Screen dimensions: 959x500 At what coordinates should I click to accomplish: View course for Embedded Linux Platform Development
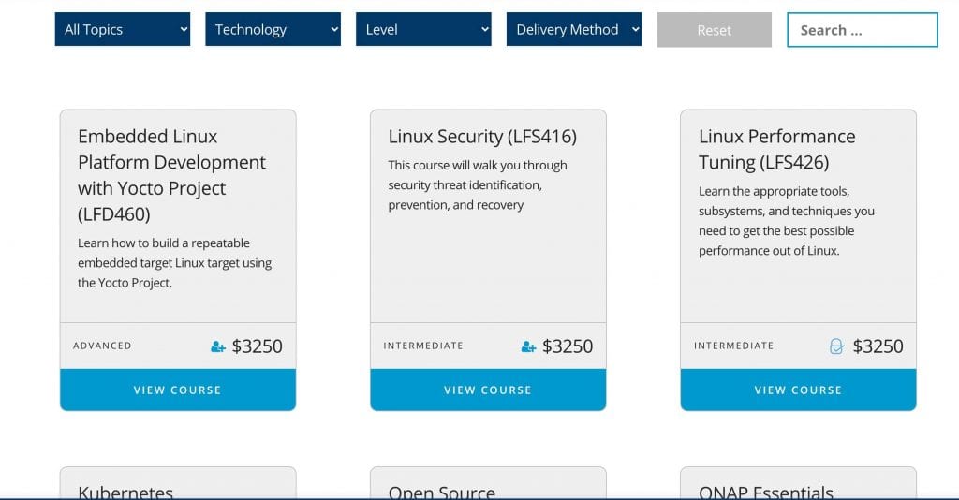click(x=178, y=390)
